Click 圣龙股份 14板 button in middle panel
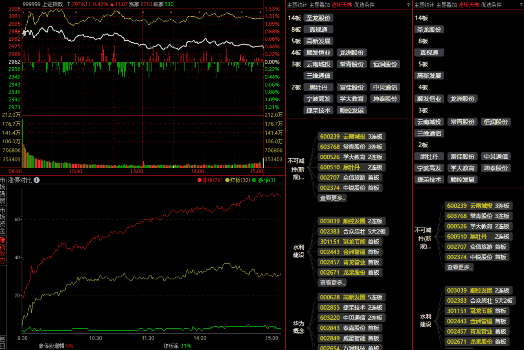The image size is (524, 350). tap(318, 18)
